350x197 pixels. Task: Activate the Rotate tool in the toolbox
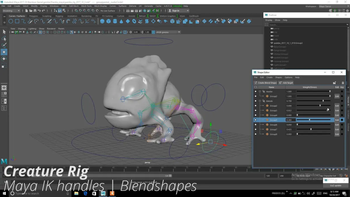4,59
